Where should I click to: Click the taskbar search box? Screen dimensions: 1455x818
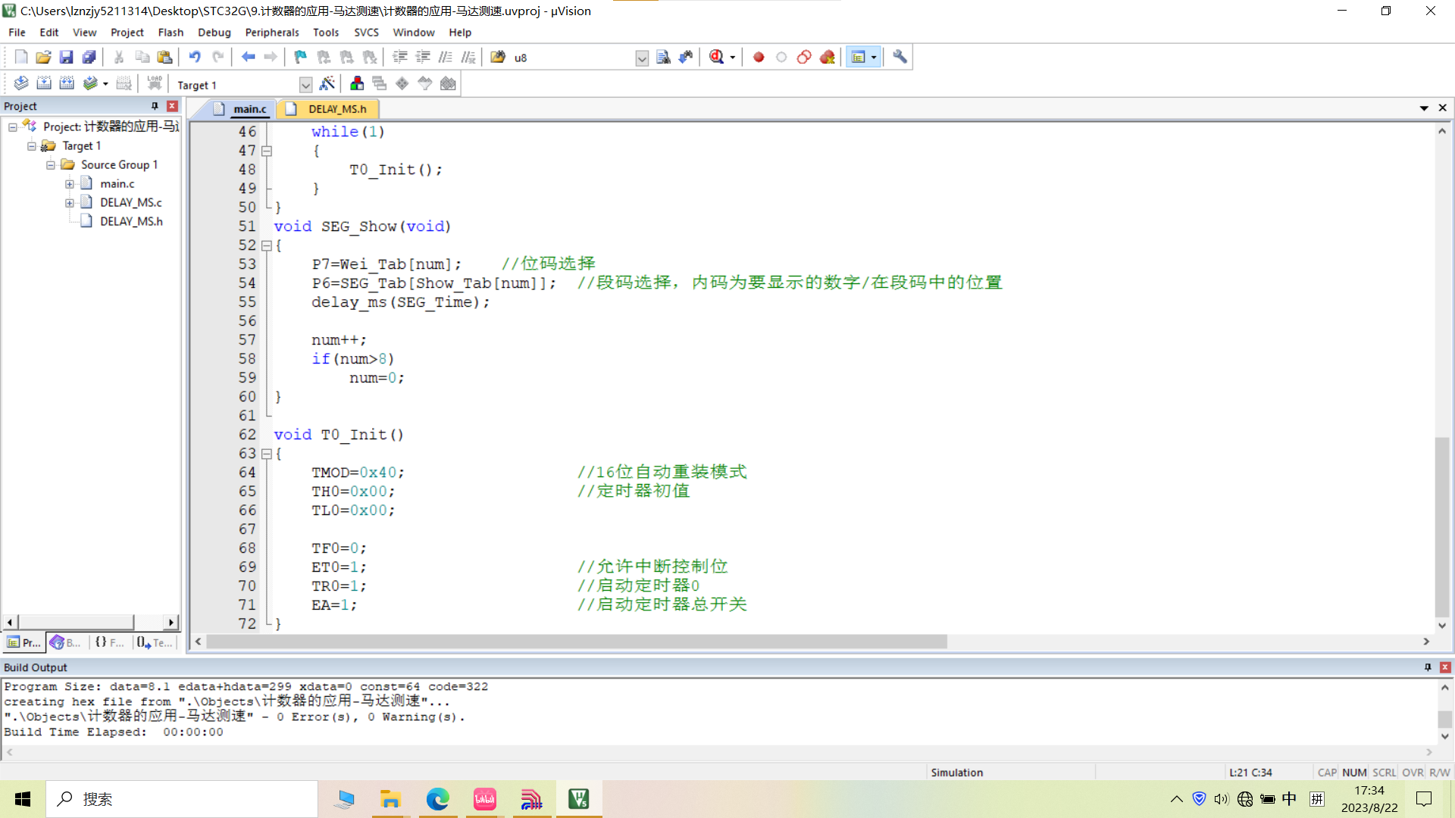pyautogui.click(x=182, y=799)
